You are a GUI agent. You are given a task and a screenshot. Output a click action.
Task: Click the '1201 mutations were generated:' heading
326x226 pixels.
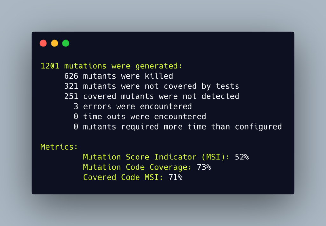point(111,66)
